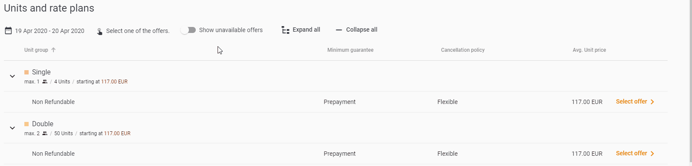Image resolution: width=692 pixels, height=166 pixels.
Task: Click the Expand all tree icon
Action: (286, 30)
